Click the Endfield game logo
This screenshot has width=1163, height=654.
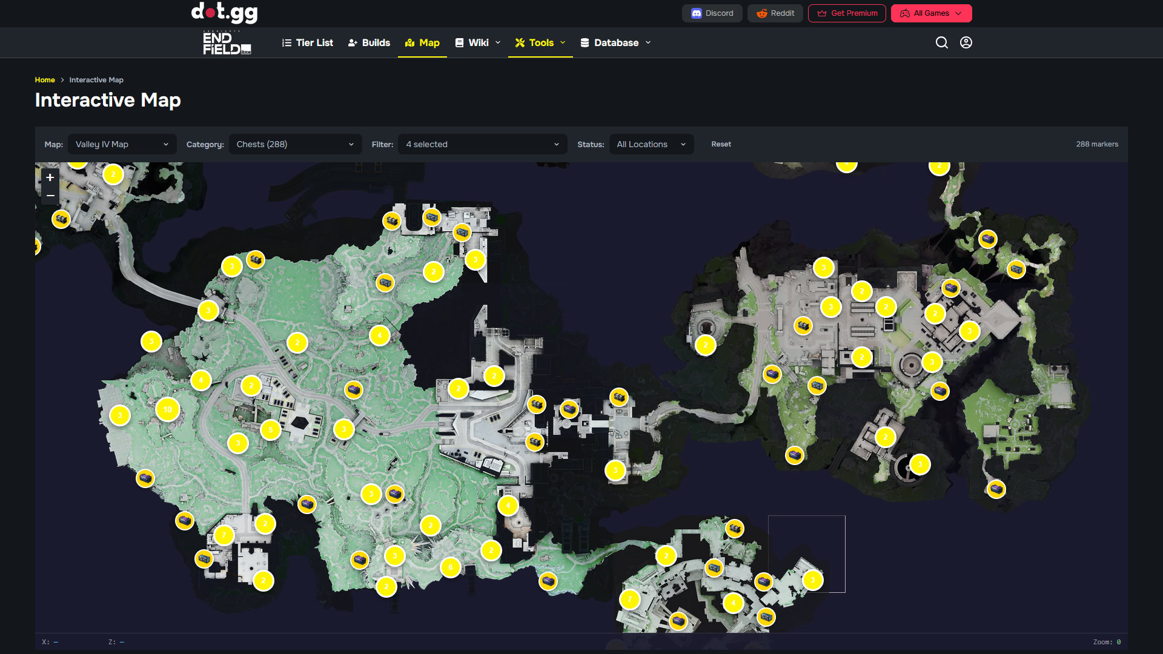(x=227, y=43)
